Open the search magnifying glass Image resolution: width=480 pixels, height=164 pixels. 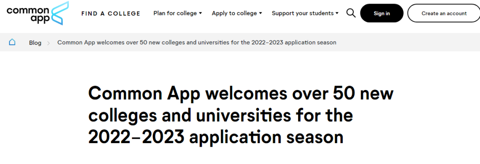tap(351, 13)
